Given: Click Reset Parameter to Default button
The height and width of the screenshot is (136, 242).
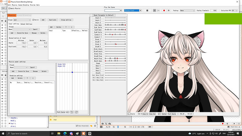Looking at the screenshot, I should pos(103,15).
